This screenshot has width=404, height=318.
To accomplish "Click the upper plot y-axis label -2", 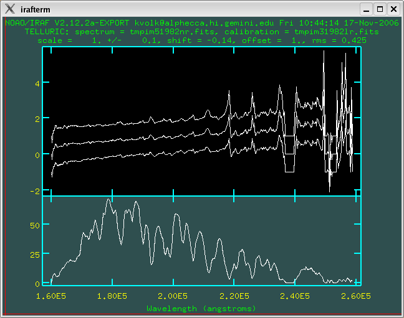I will pyautogui.click(x=35, y=191).
